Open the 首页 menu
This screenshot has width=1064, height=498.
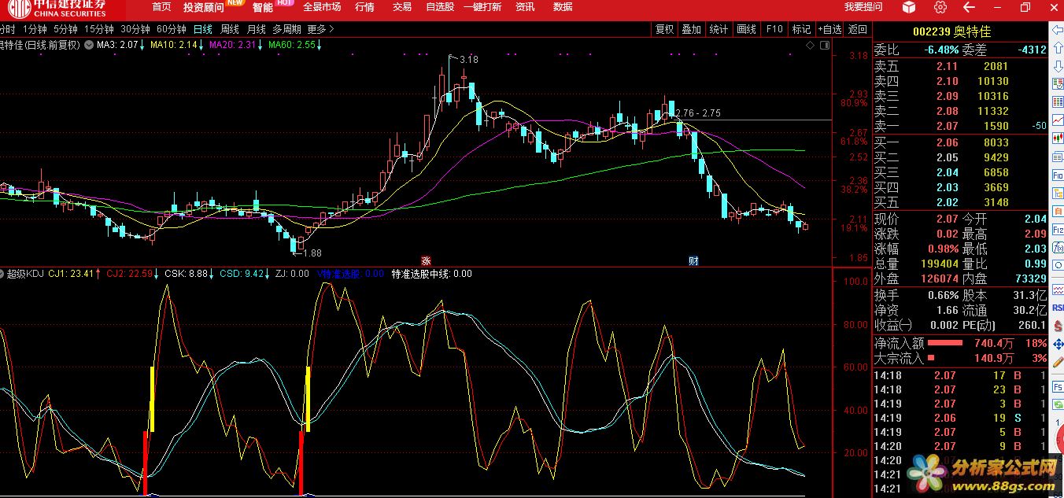point(161,7)
